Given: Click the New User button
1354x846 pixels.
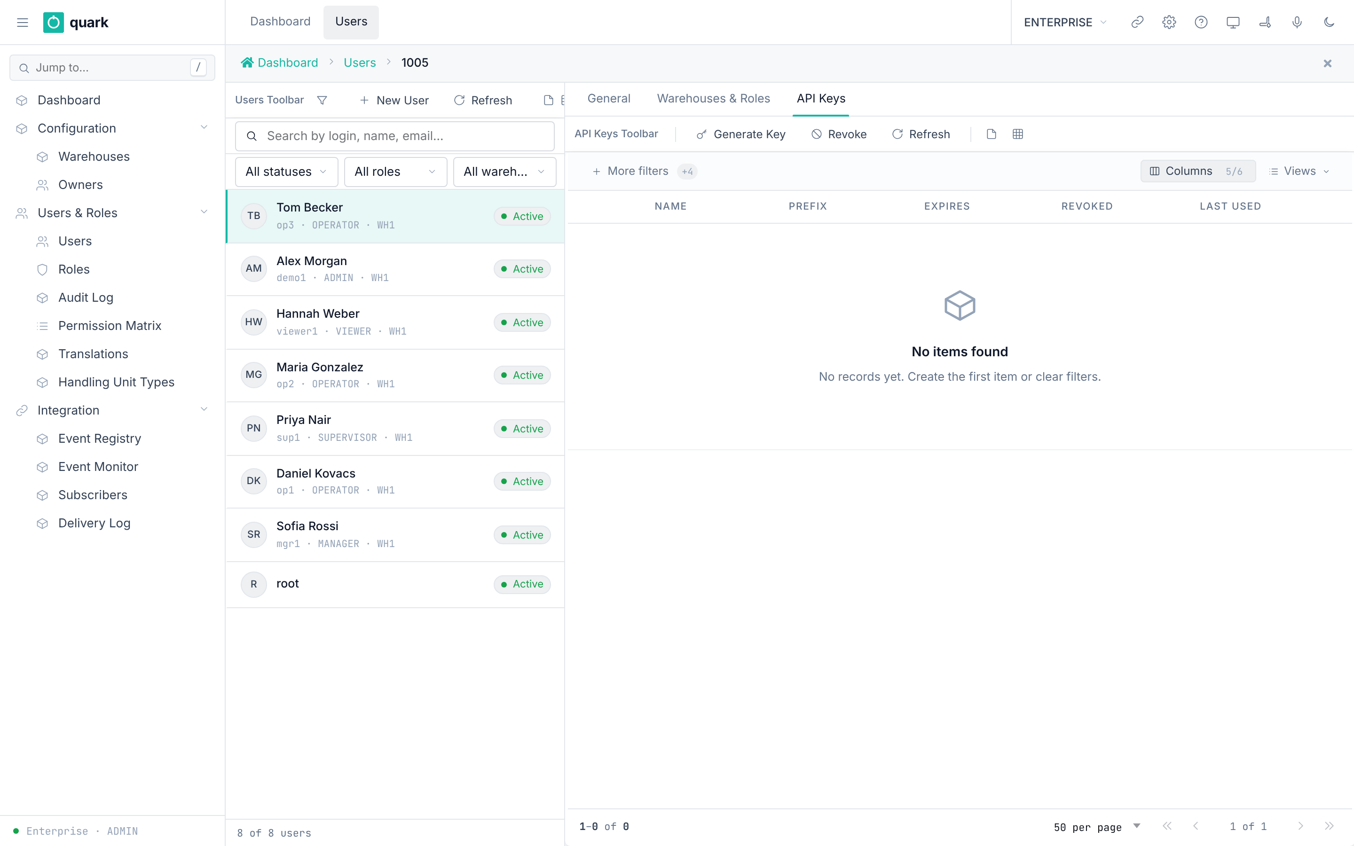Looking at the screenshot, I should click(394, 100).
